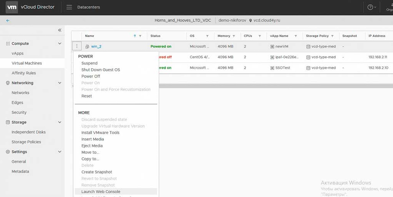
Task: Filter the vApp Name column
Action: point(296,36)
